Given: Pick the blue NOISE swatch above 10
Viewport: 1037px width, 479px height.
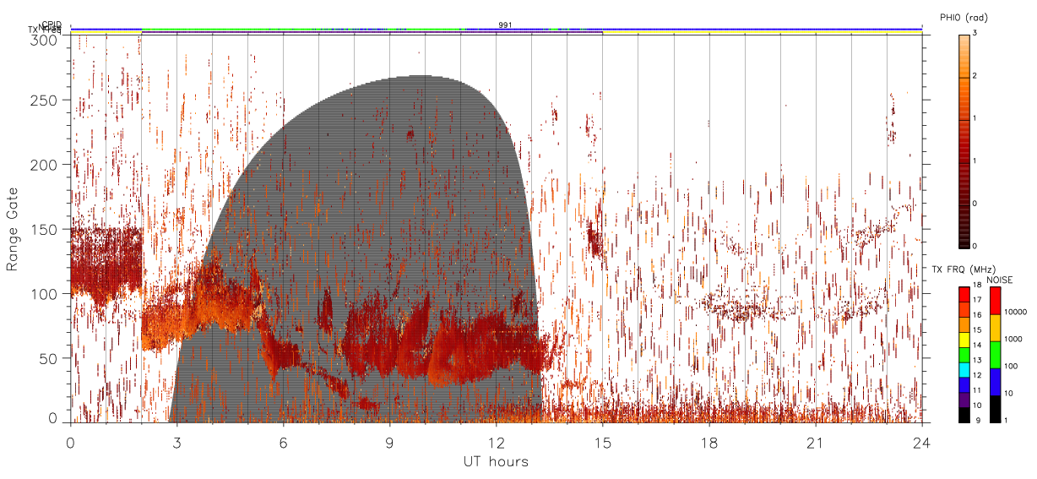Looking at the screenshot, I should [995, 381].
